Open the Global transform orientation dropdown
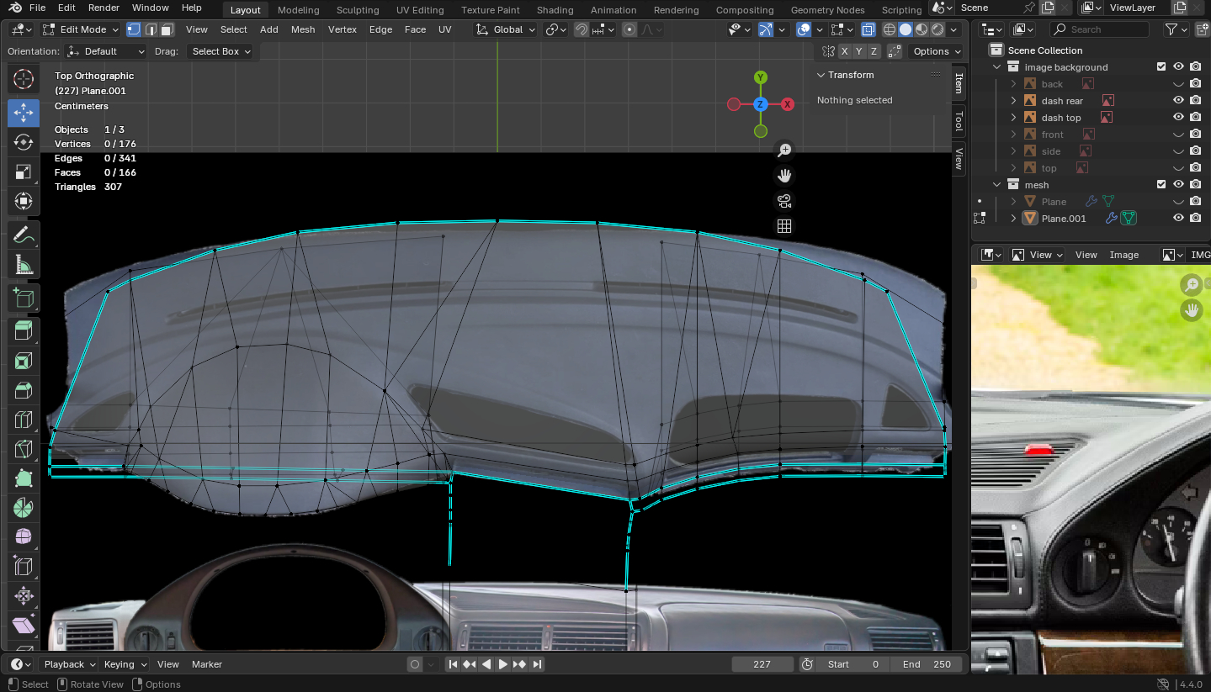The width and height of the screenshot is (1211, 692). pyautogui.click(x=506, y=29)
